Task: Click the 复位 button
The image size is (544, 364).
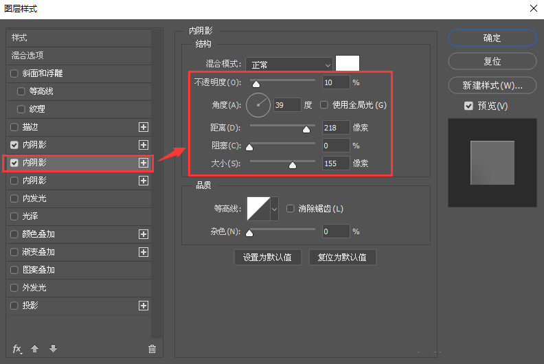Action: point(492,61)
